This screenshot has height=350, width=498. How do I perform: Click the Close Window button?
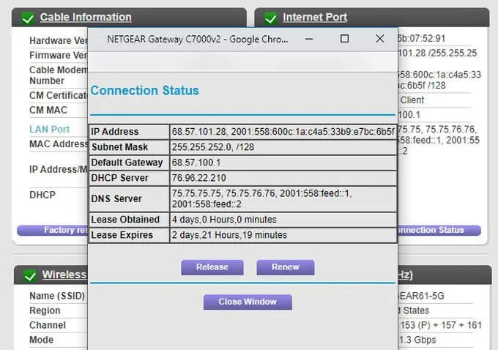(x=248, y=302)
